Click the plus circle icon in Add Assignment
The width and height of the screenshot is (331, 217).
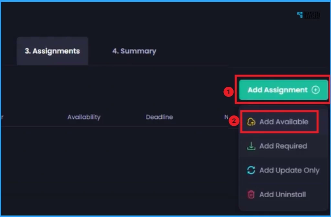315,90
